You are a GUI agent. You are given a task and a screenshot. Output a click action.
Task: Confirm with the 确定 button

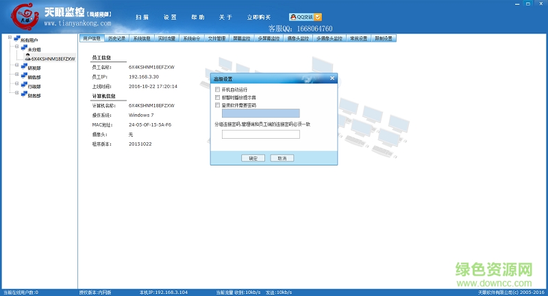253,159
